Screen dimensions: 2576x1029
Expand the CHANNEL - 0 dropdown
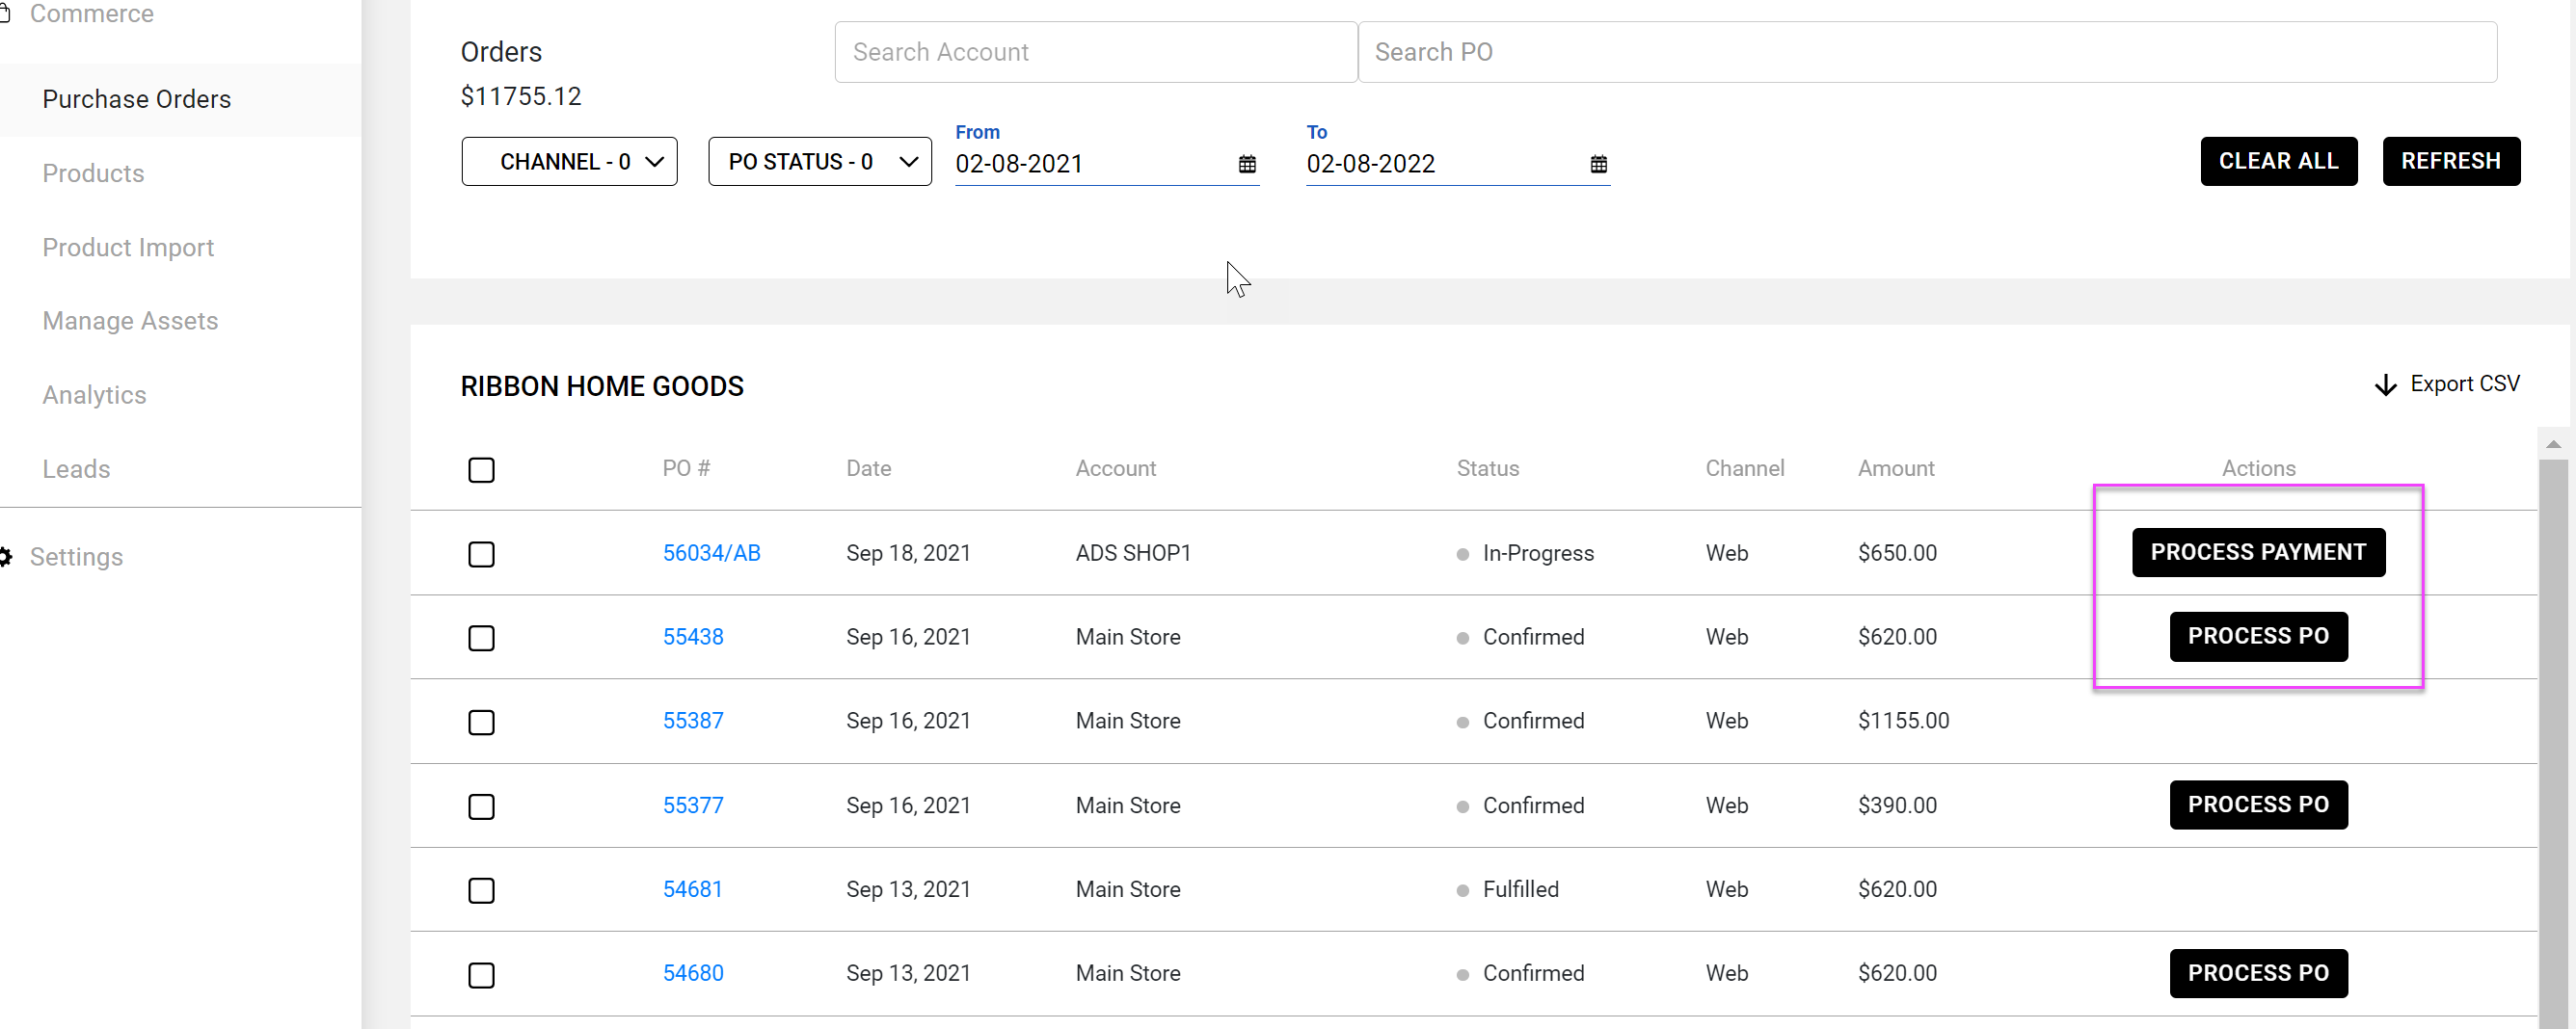[569, 162]
